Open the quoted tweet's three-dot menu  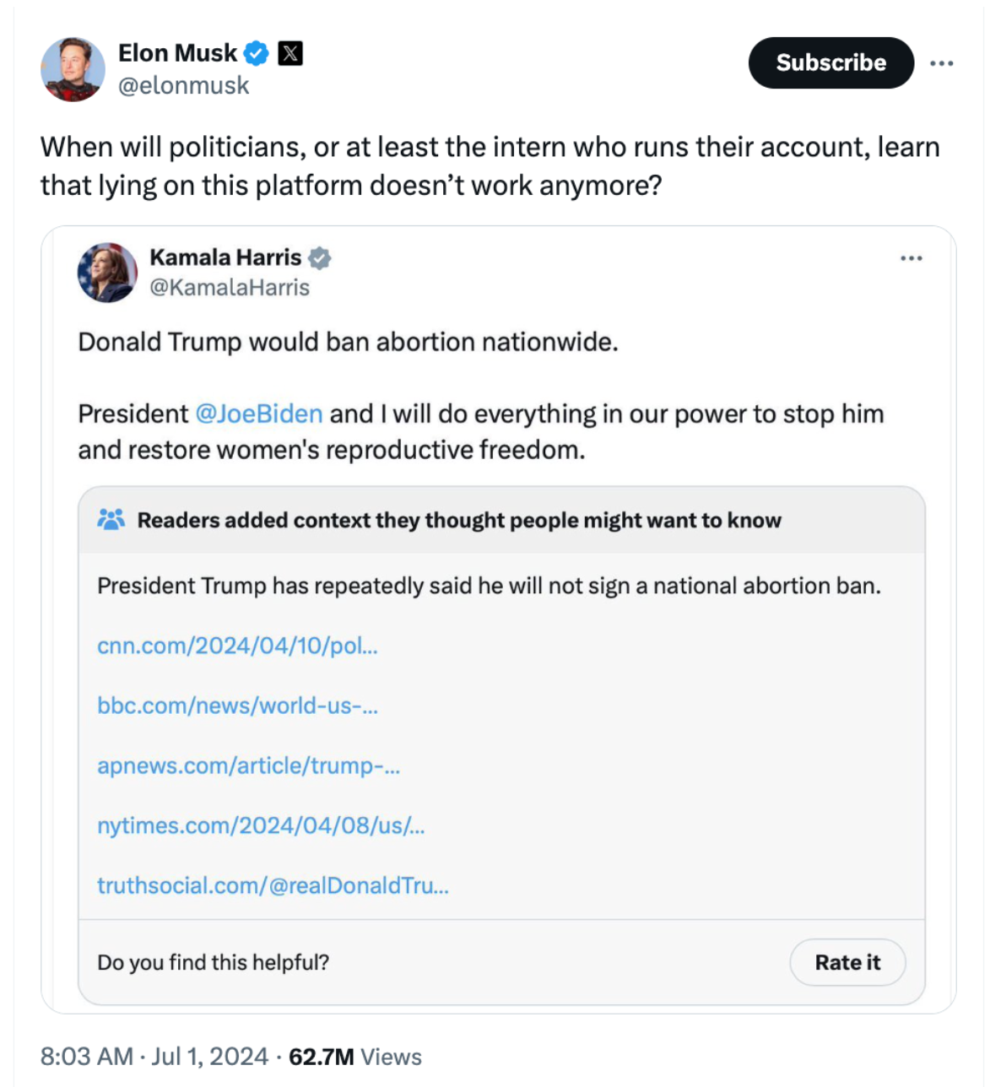click(x=911, y=258)
